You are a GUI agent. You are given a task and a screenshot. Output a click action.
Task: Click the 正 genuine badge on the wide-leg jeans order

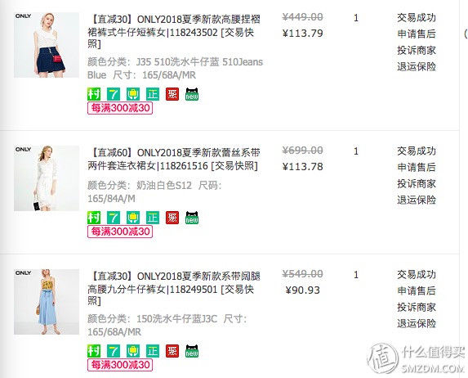153,351
